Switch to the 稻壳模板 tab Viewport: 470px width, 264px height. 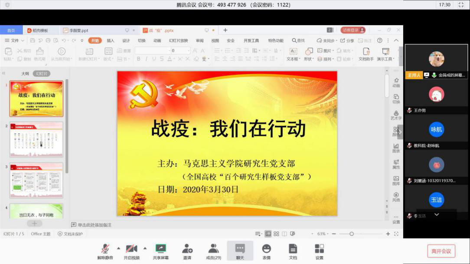pyautogui.click(x=37, y=30)
